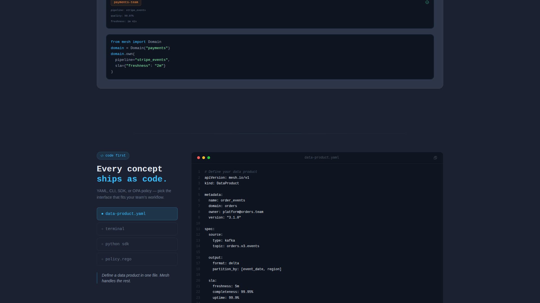Open the python sdk tab
Screen dimensions: 540x303
137,244
